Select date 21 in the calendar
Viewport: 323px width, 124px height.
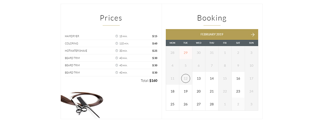tap(212, 91)
